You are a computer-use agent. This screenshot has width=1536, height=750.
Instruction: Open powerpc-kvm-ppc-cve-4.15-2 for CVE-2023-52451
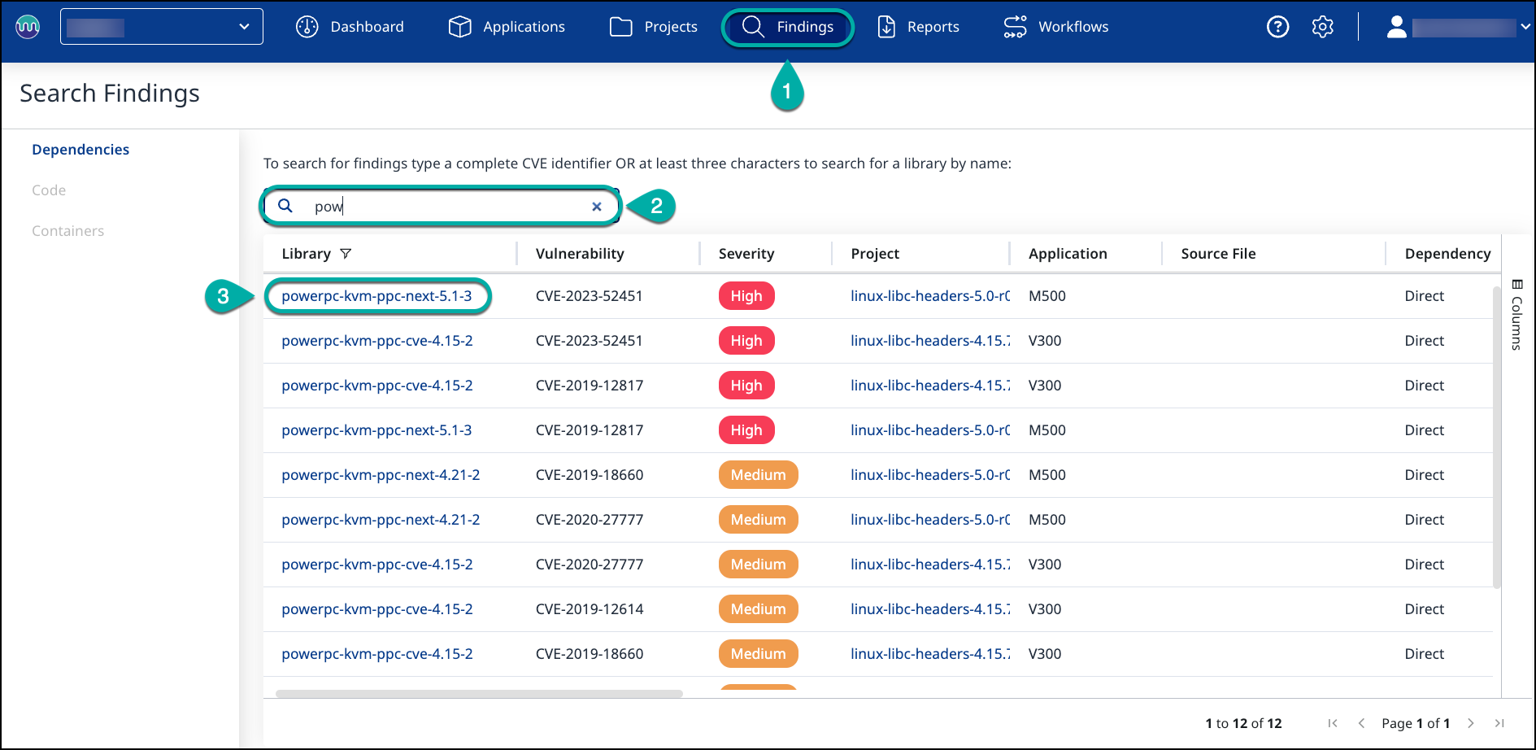point(377,341)
